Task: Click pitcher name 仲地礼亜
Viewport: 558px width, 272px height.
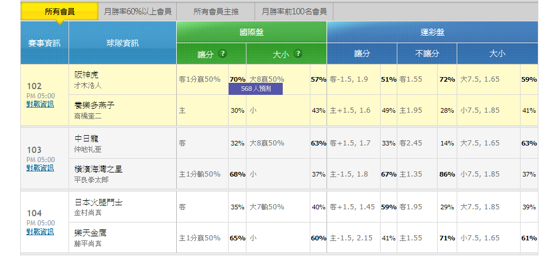Action: (x=88, y=150)
